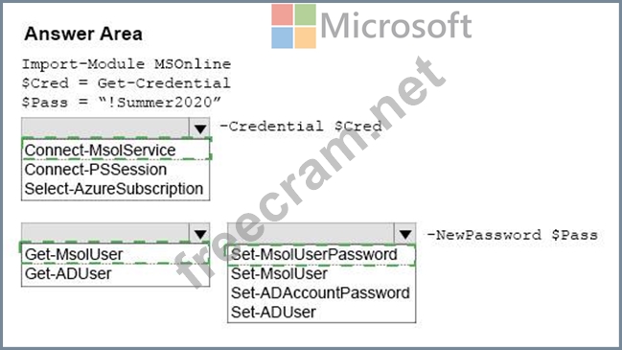Click the Microsoft wordmark text
This screenshot has height=350, width=622.
[396, 25]
